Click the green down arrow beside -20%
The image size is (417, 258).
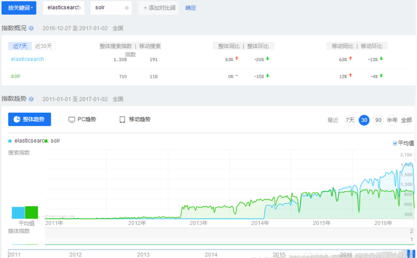point(268,59)
